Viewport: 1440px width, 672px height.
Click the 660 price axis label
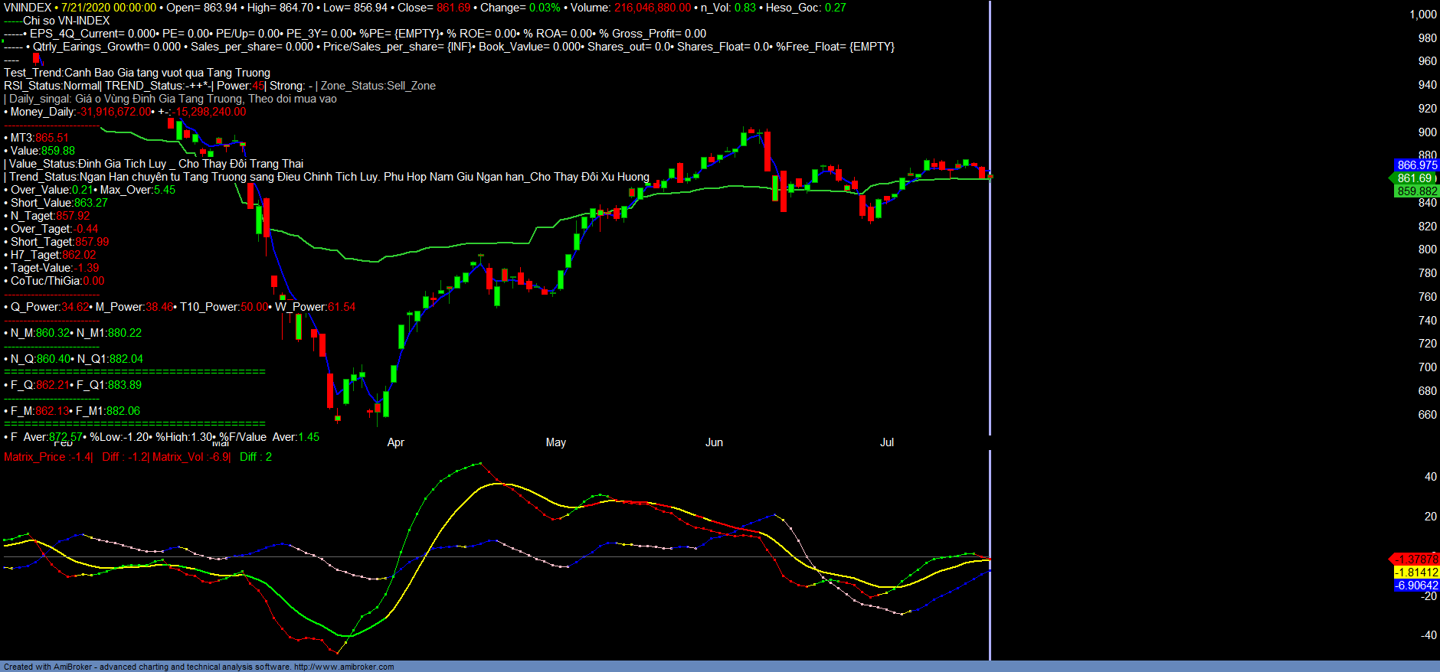point(1427,415)
